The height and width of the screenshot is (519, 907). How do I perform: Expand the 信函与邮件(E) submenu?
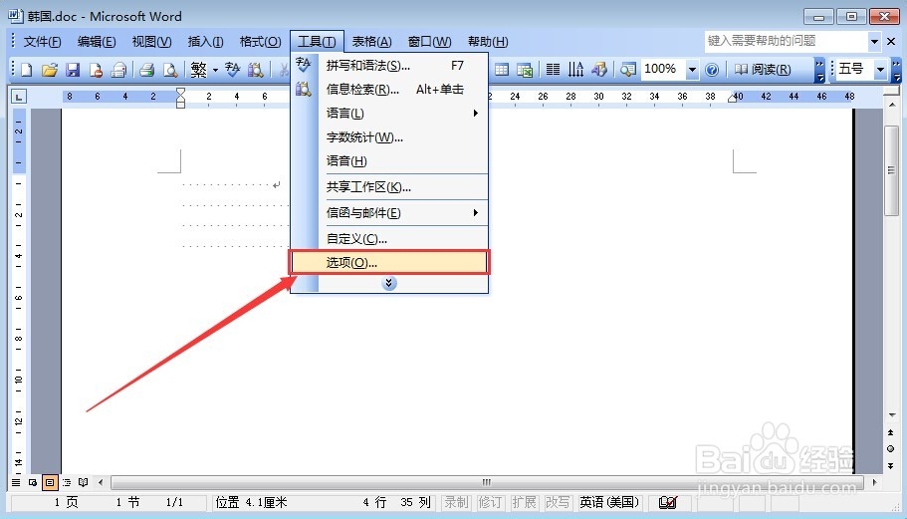tap(390, 213)
